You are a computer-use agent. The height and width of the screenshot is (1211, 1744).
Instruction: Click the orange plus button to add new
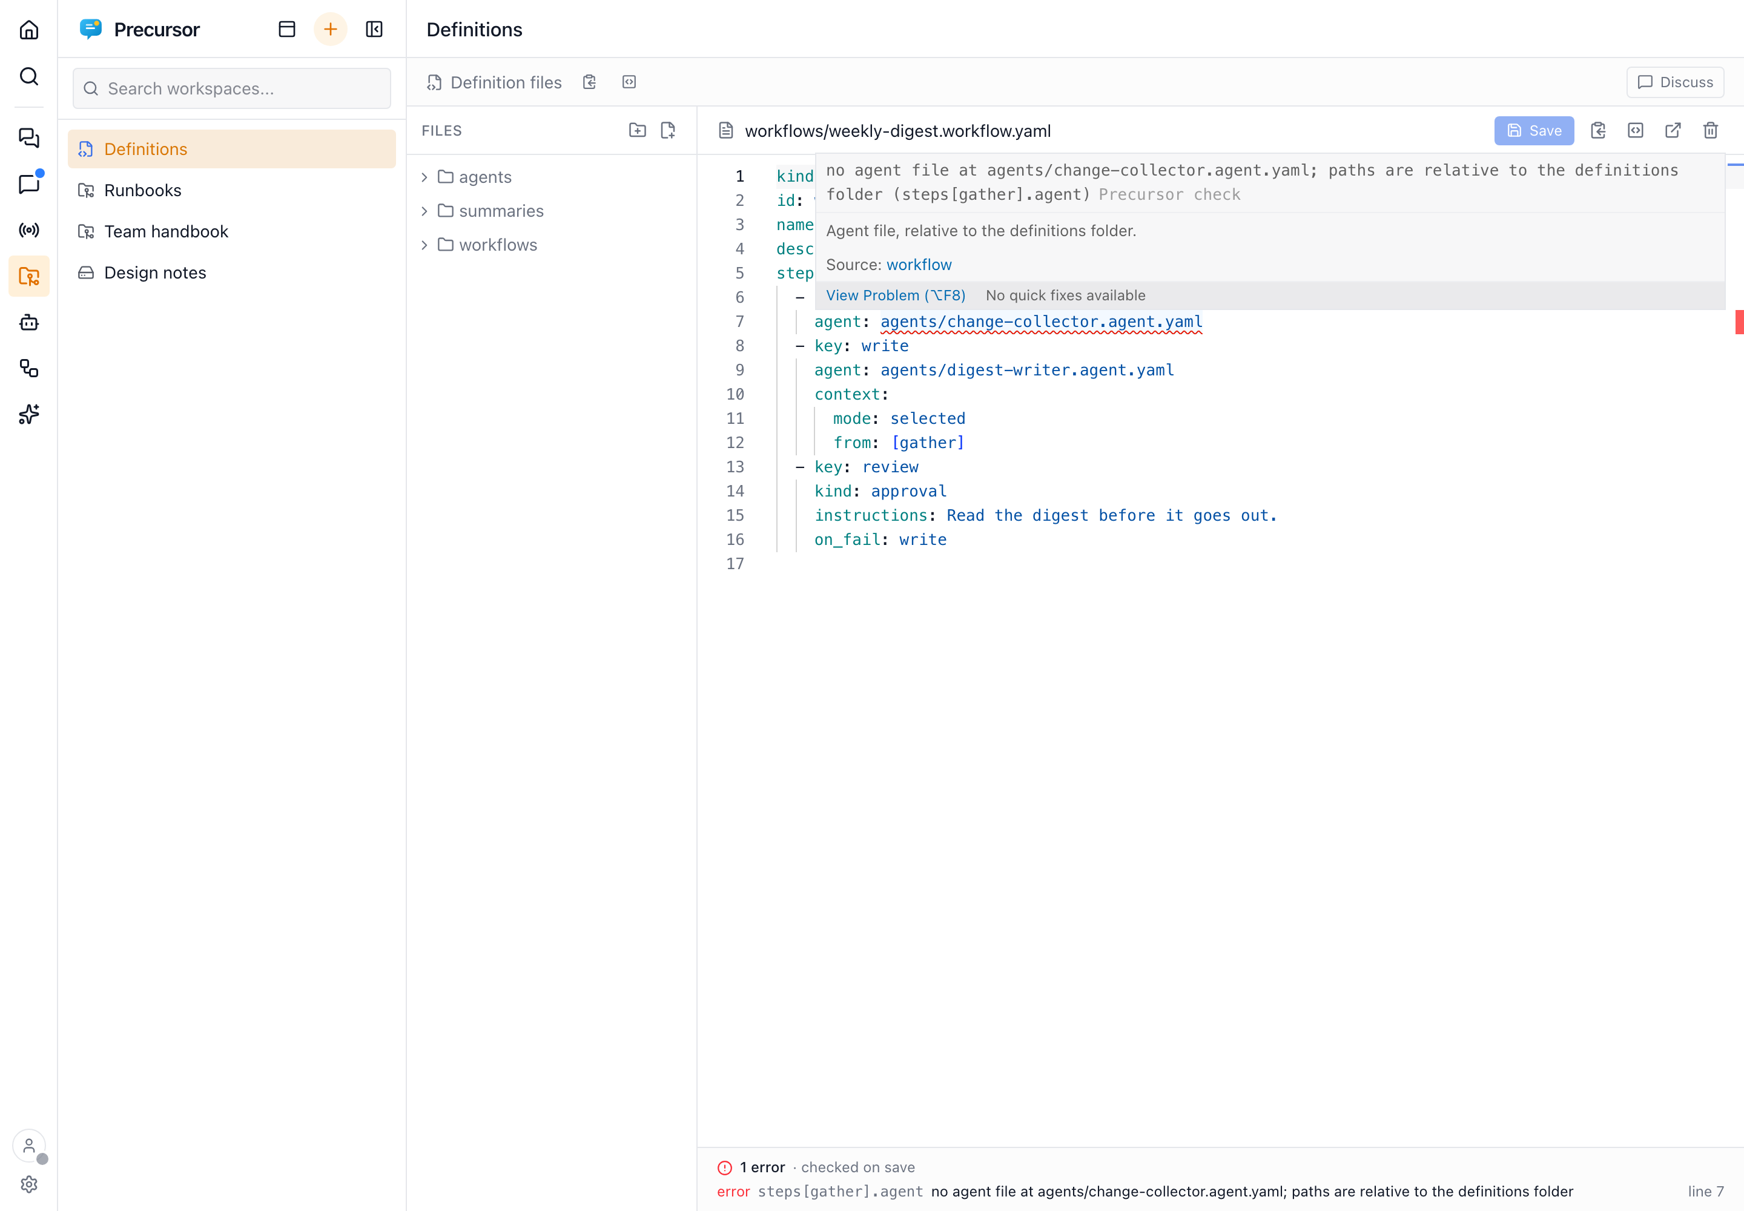pos(330,30)
